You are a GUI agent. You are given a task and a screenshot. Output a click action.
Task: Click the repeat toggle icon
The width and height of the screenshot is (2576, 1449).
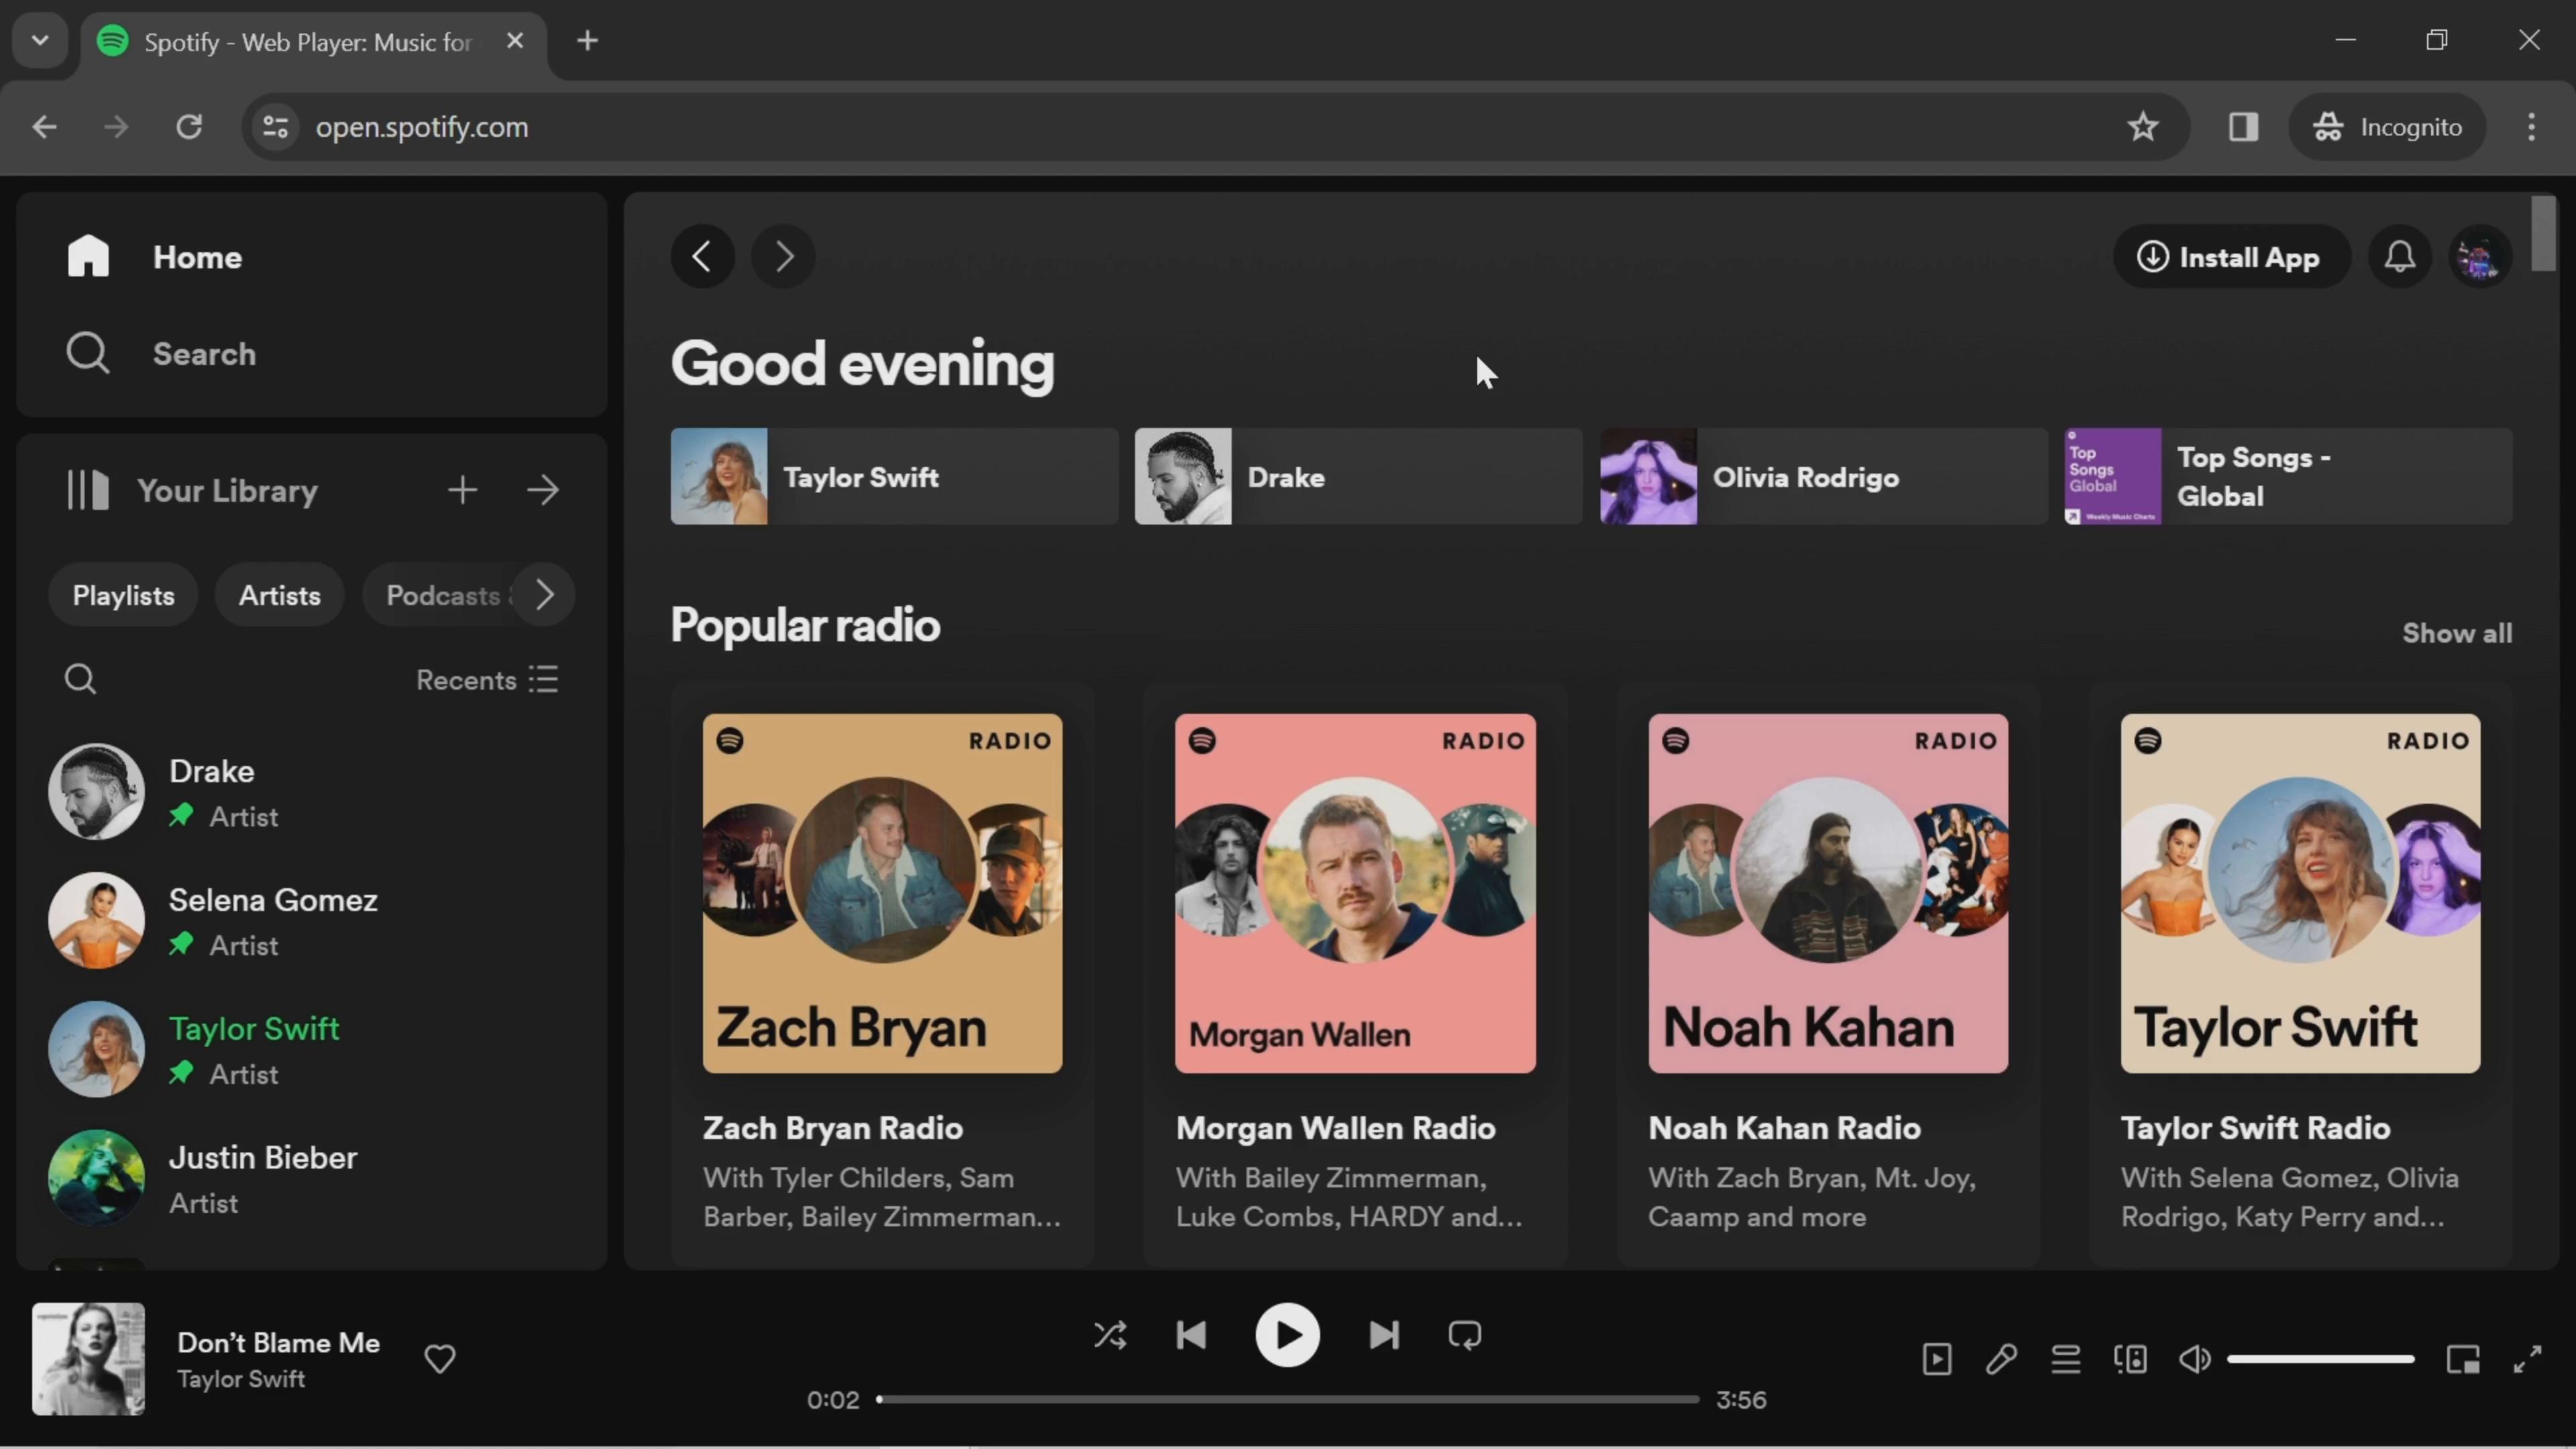click(1465, 1336)
